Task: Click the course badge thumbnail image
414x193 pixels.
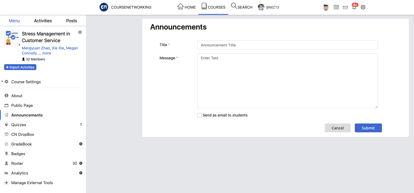Action: [x=12, y=38]
